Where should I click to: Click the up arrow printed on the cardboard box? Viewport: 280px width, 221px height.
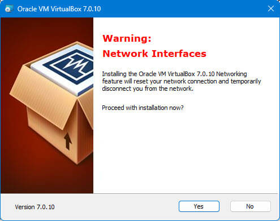pyautogui.click(x=68, y=142)
